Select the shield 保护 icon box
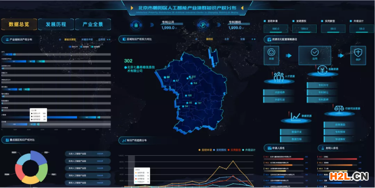 (x=358, y=56)
